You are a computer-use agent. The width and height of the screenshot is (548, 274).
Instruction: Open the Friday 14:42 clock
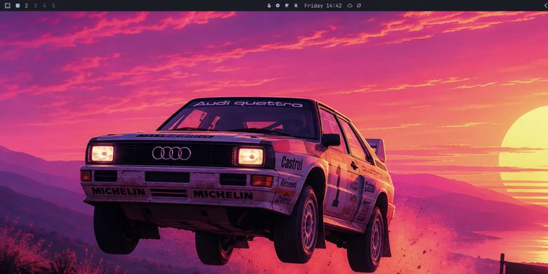[323, 6]
